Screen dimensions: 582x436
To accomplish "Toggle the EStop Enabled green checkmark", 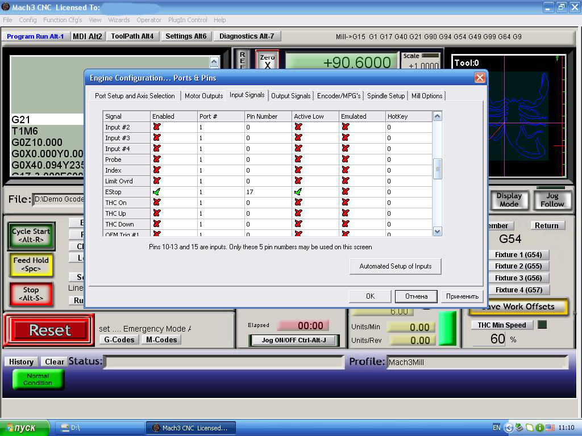I will 157,192.
